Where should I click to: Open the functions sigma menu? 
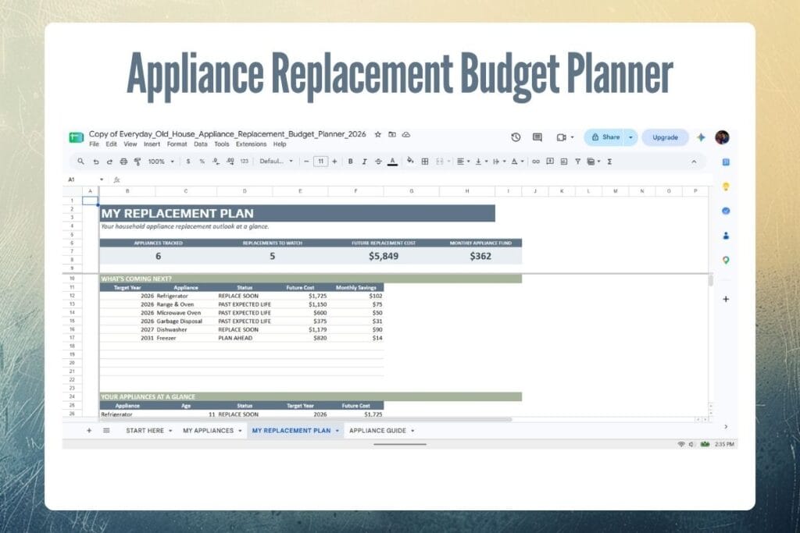[x=609, y=162]
